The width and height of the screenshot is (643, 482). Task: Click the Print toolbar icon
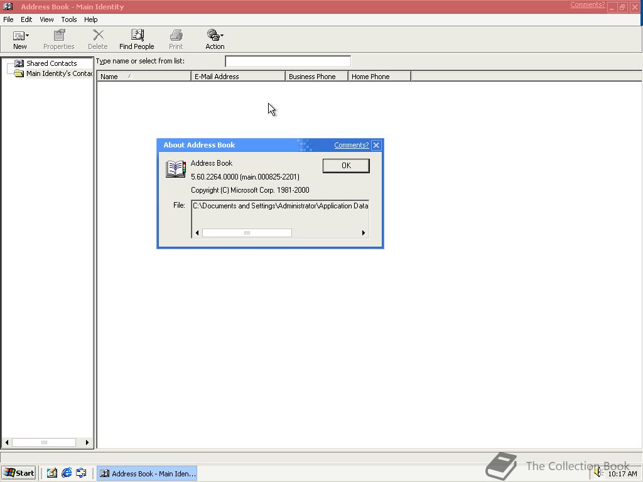click(x=176, y=35)
